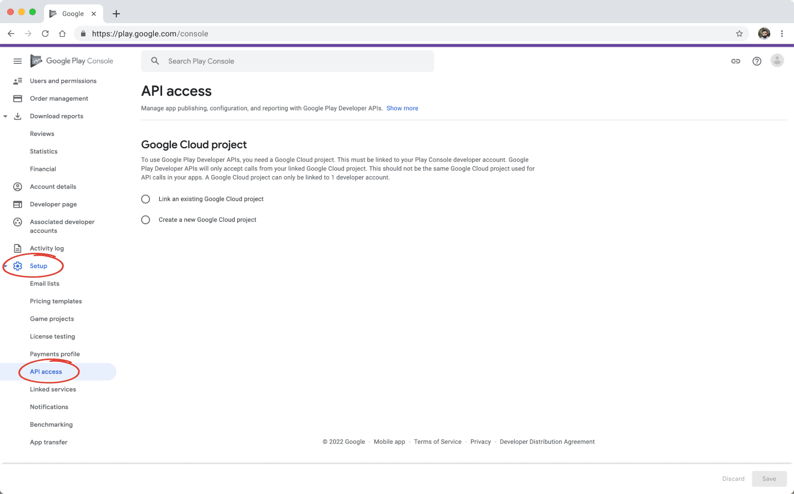Viewport: 794px width, 494px height.
Task: Go to Account details
Action: [53, 187]
